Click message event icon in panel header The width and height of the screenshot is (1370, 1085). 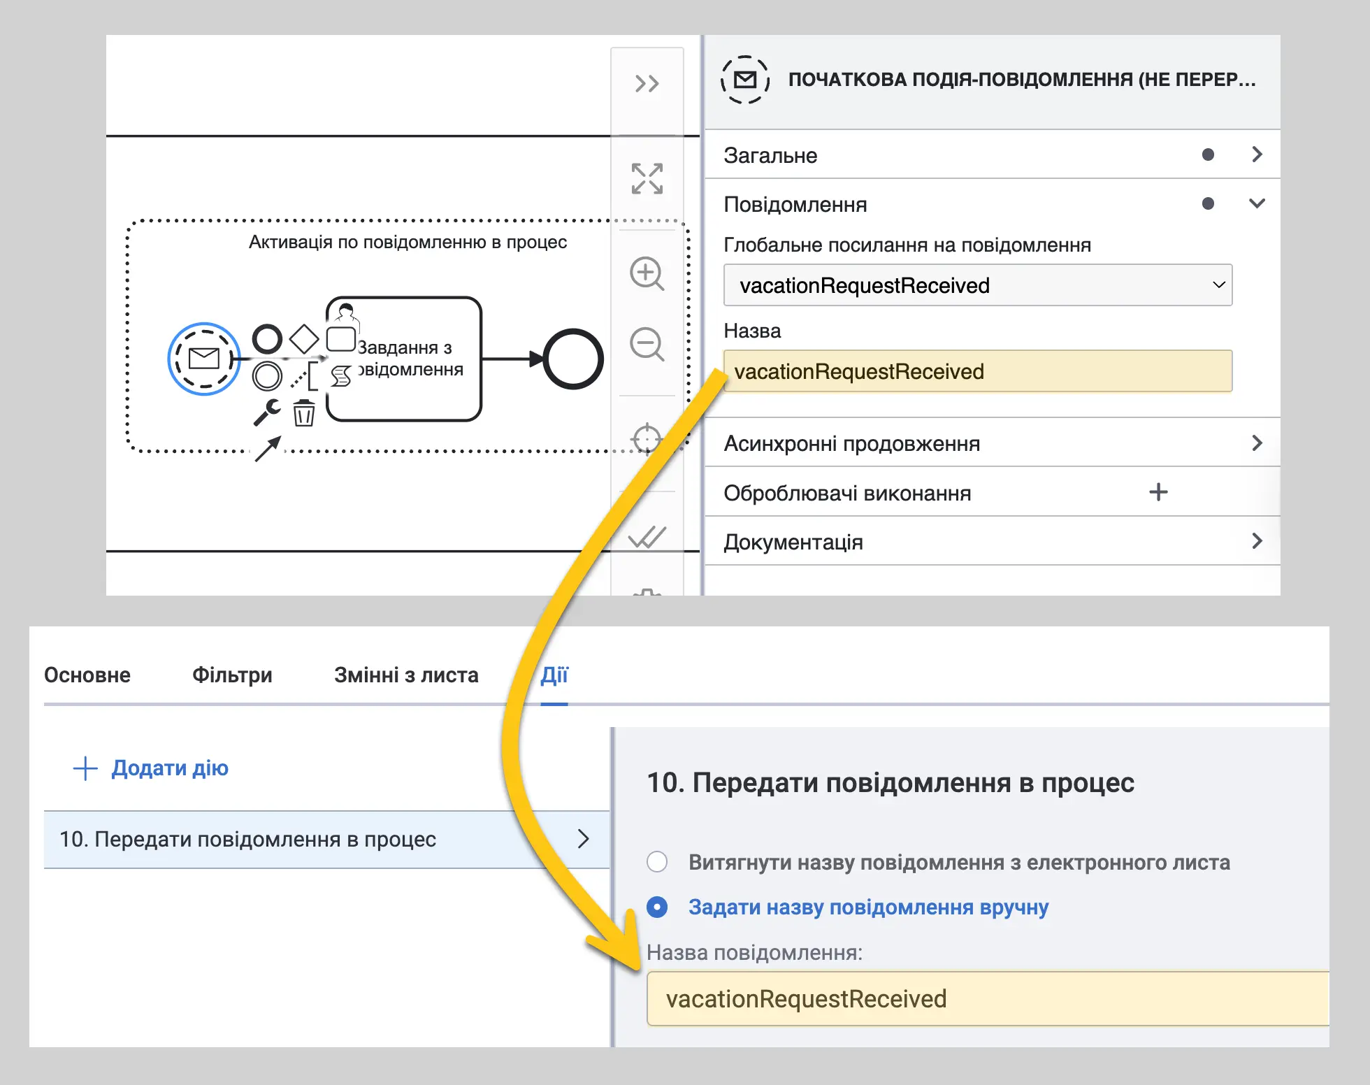(745, 80)
